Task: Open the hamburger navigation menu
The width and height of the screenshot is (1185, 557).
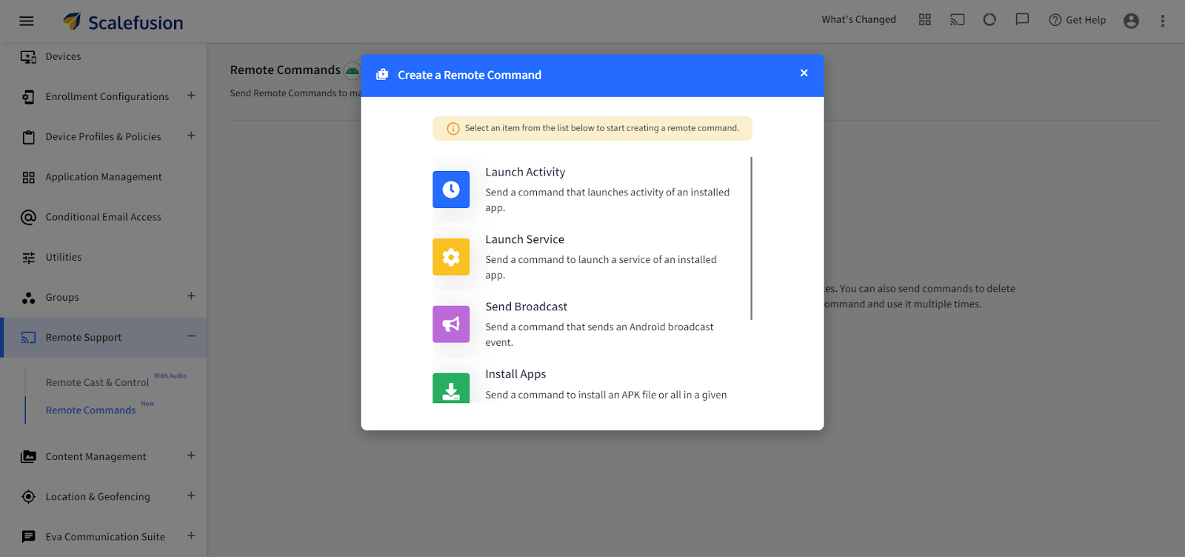Action: (27, 21)
